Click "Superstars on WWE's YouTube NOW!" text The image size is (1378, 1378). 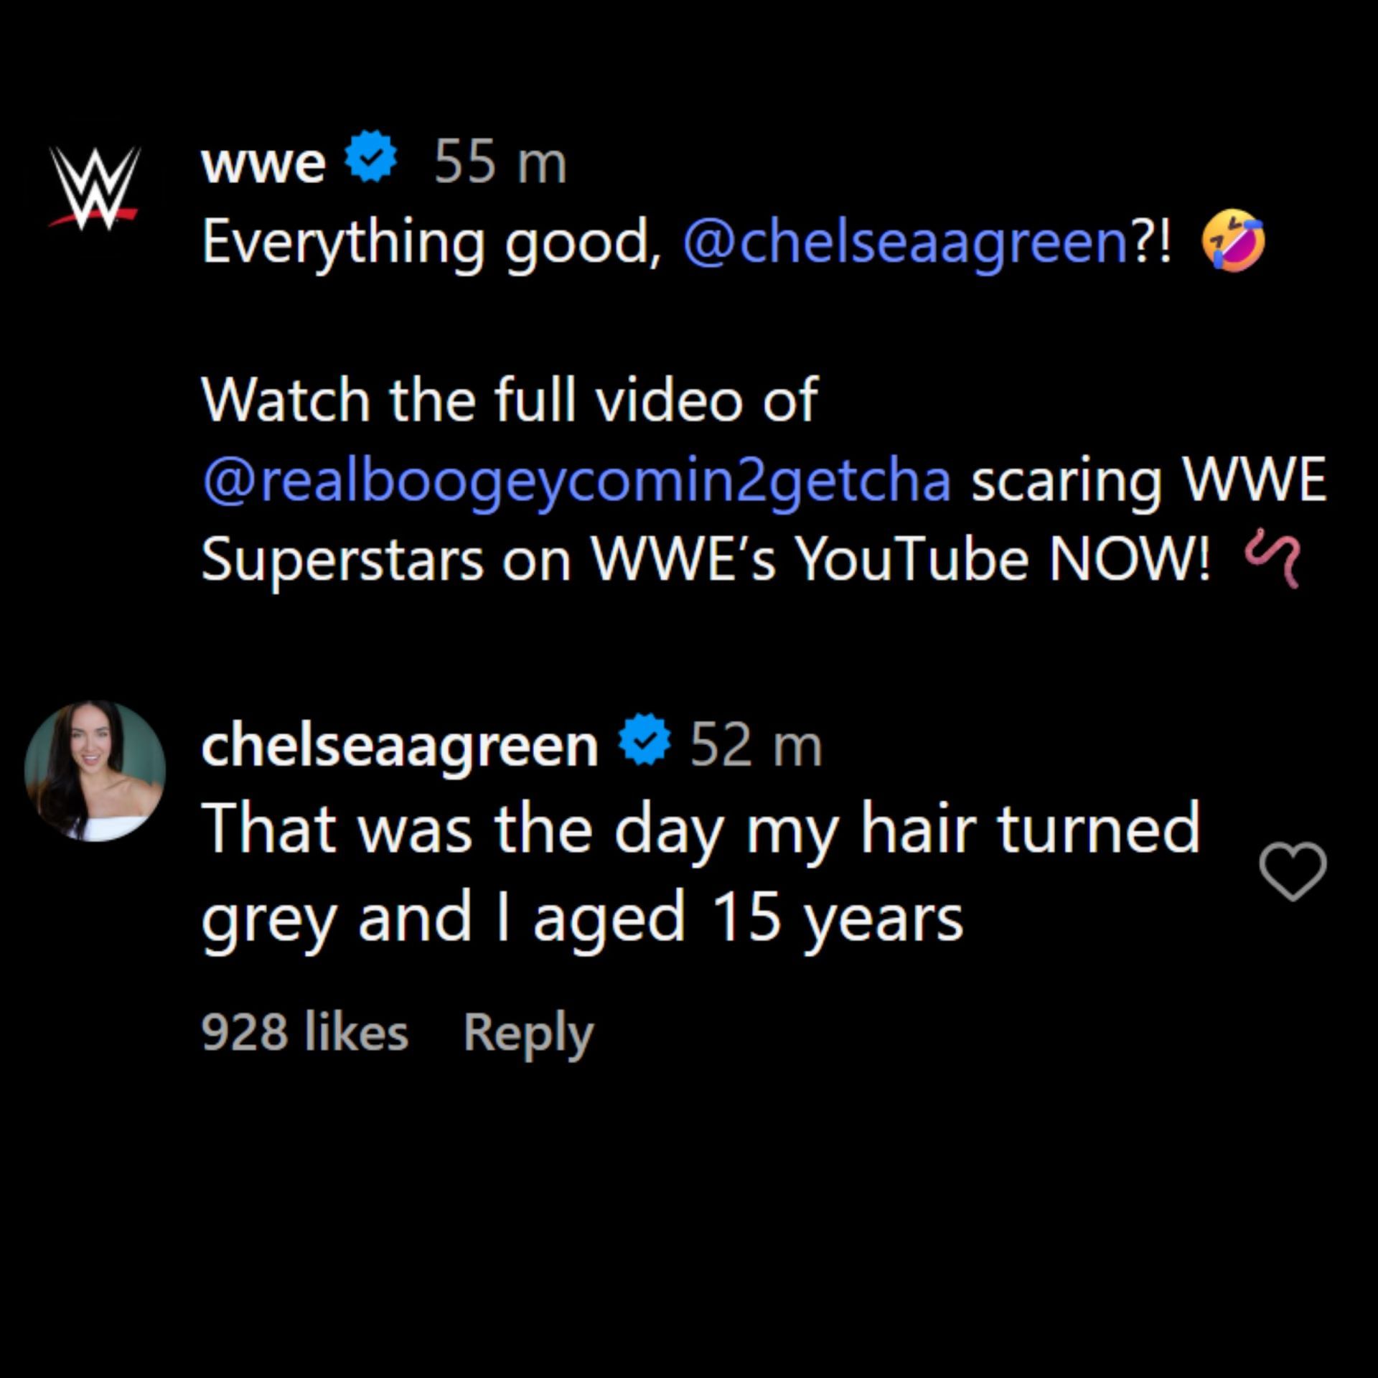pyautogui.click(x=705, y=558)
